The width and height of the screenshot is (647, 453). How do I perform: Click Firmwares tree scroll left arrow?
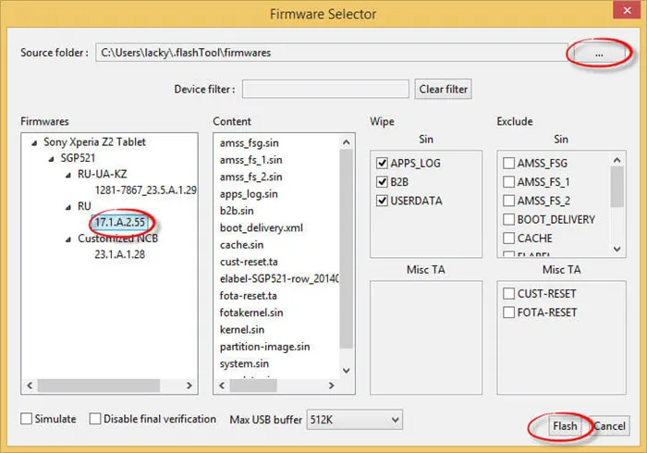pos(30,386)
